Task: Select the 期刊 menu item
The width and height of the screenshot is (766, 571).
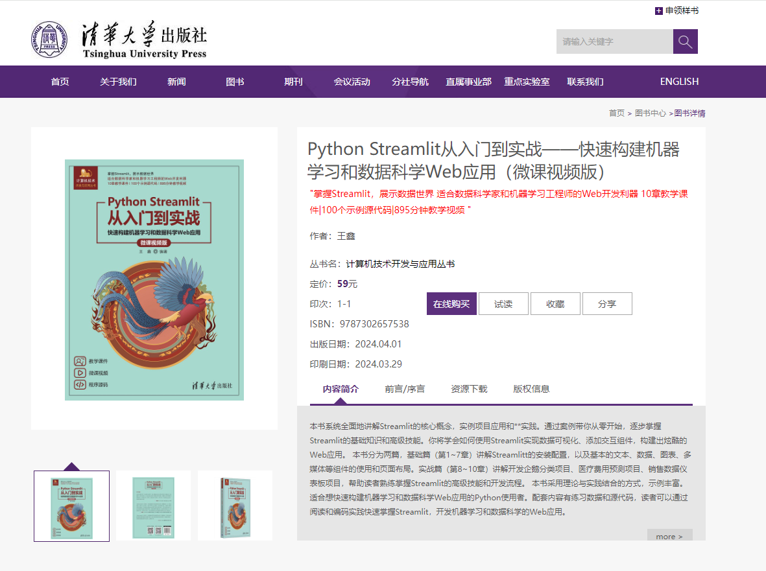Action: pos(293,82)
